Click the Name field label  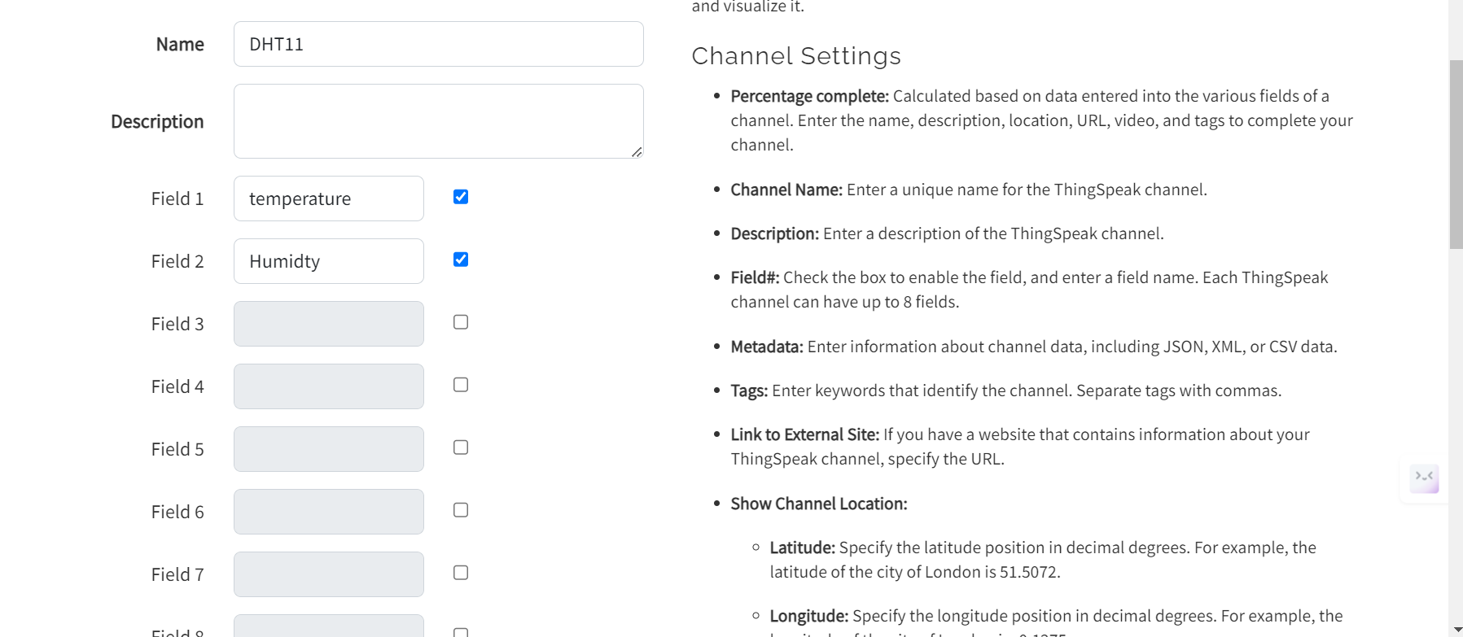tap(180, 44)
